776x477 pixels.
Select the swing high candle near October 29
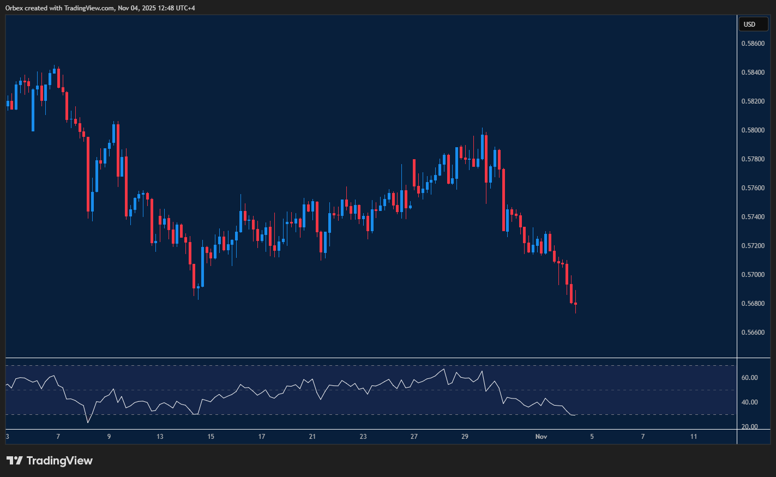tap(482, 147)
